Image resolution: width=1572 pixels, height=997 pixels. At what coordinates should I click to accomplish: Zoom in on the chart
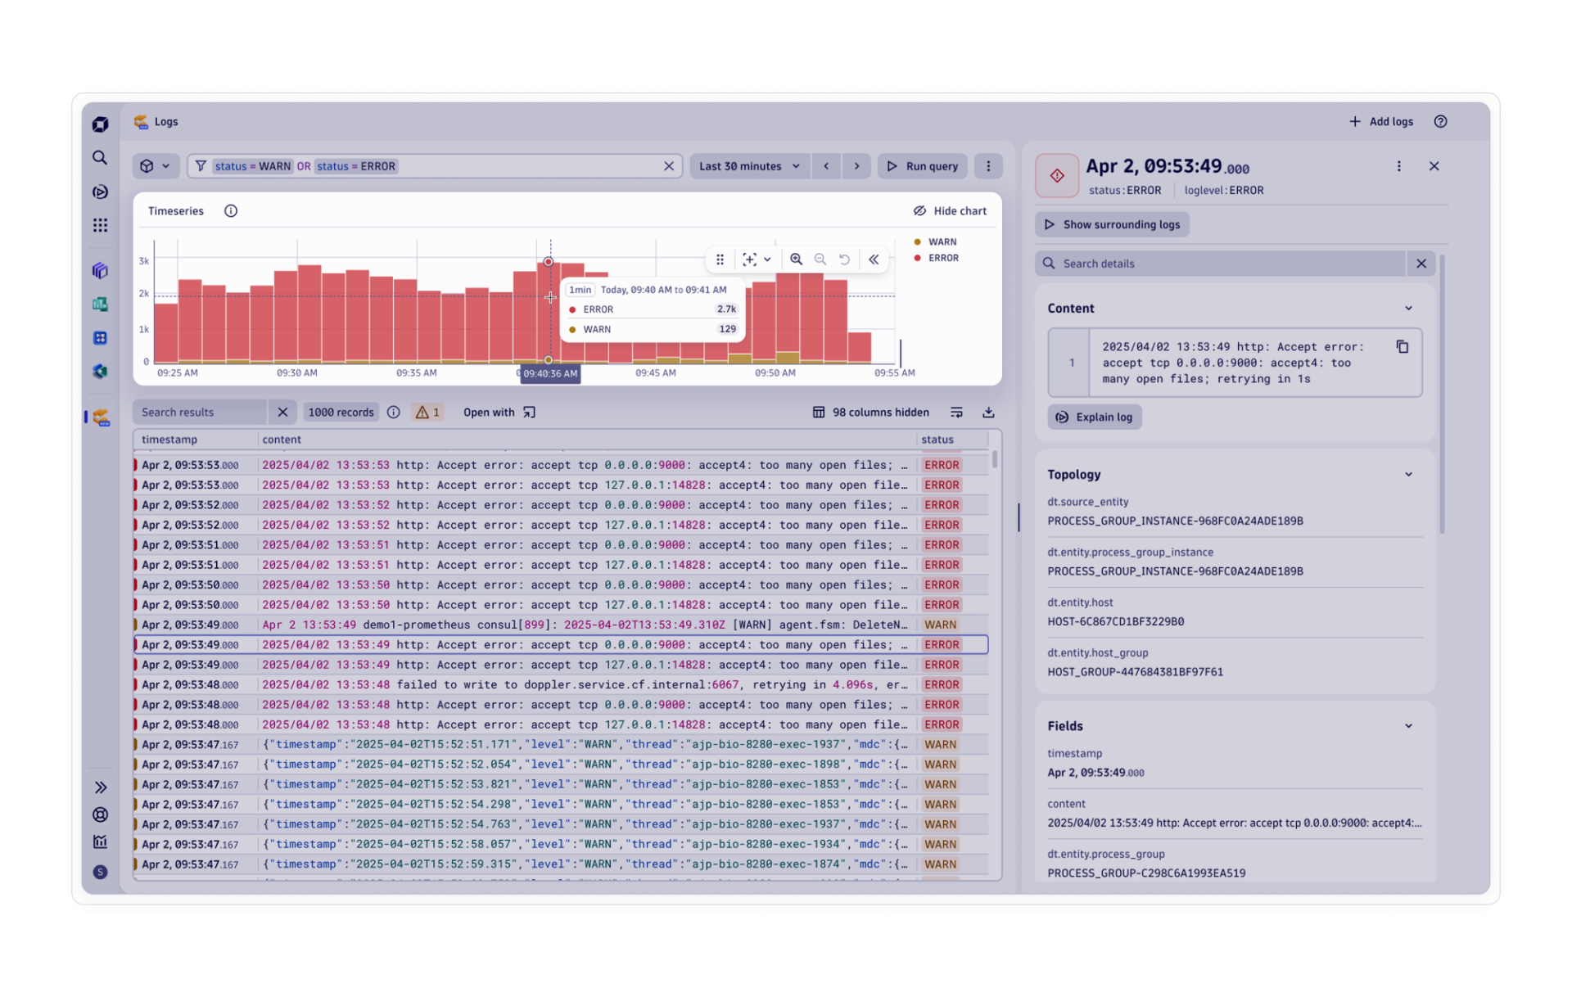(796, 259)
